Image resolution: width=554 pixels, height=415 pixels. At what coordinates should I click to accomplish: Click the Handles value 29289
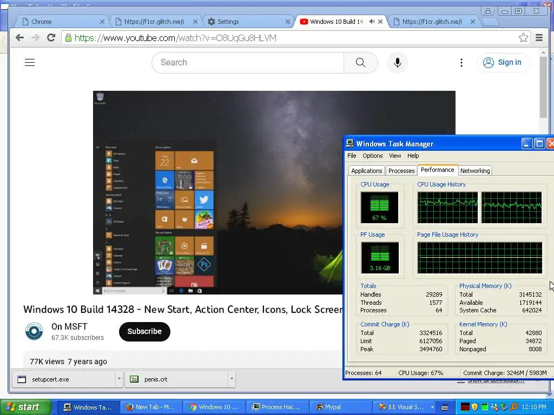point(434,294)
